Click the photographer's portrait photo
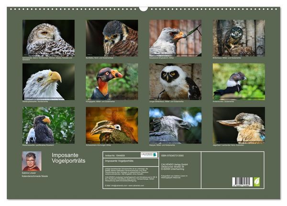 [32, 161]
